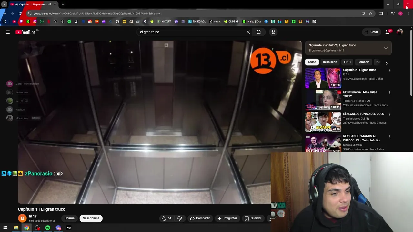Open the Revisando Manos al Fuego title
The width and height of the screenshot is (413, 232).
(x=361, y=138)
